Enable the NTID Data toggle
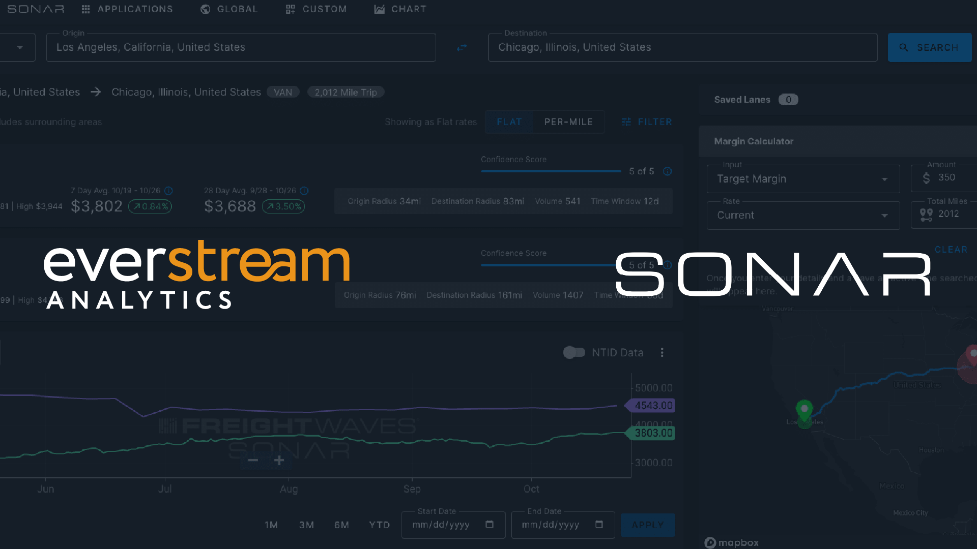Image resolution: width=977 pixels, height=549 pixels. [574, 352]
